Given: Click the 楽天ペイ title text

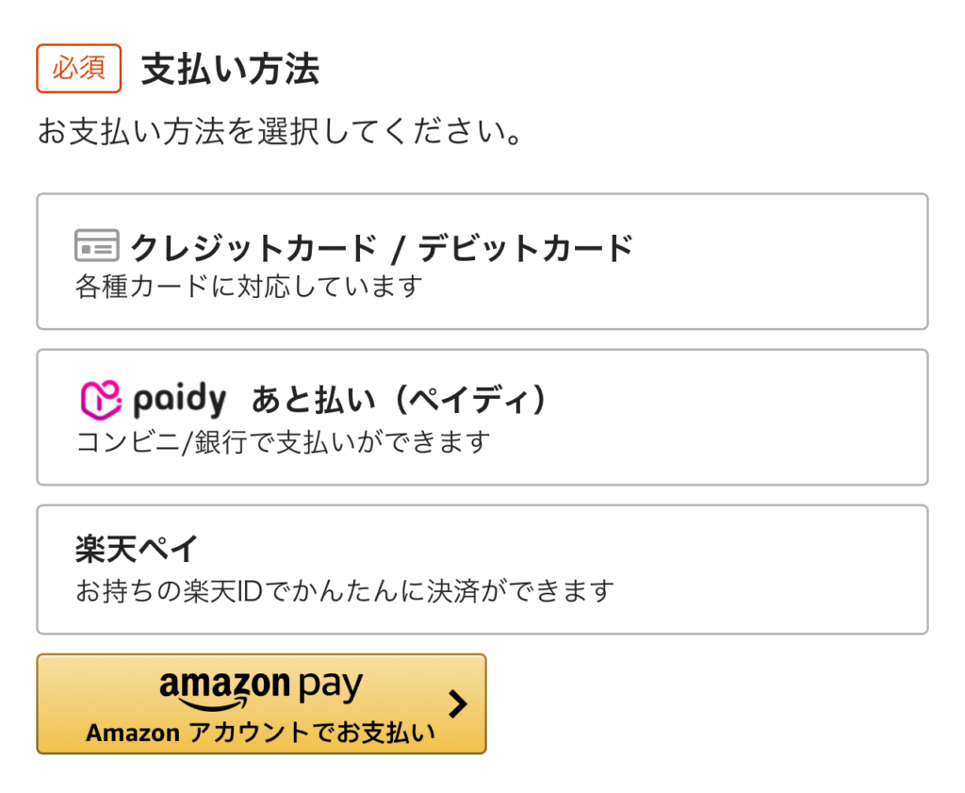Looking at the screenshot, I should coord(137,549).
